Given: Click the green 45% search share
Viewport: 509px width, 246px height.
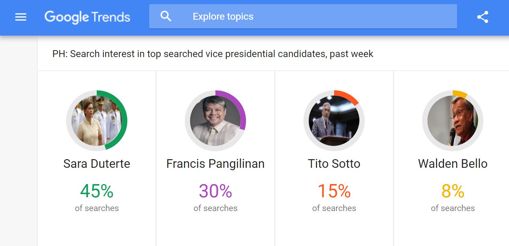Looking at the screenshot, I should pos(97,191).
